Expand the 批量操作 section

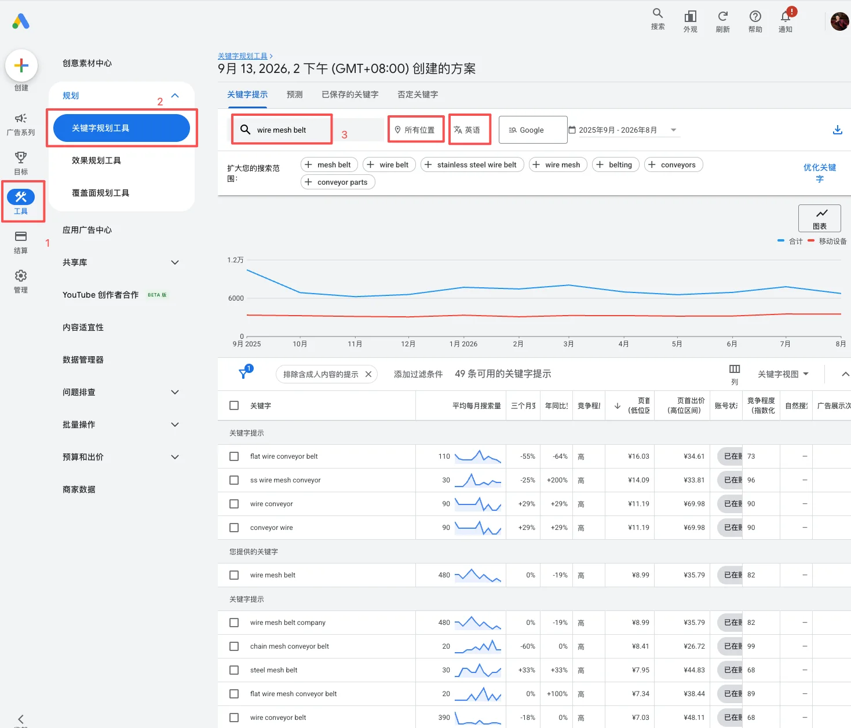coord(175,425)
